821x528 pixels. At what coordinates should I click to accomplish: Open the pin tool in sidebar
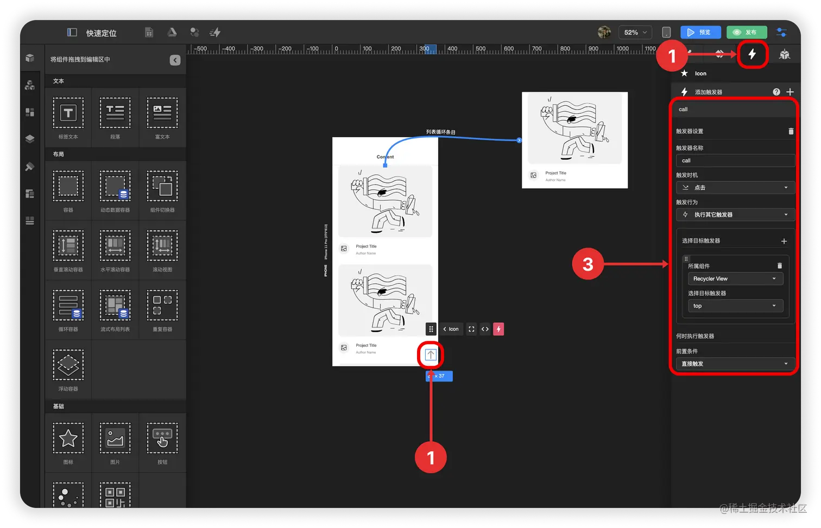(30, 167)
